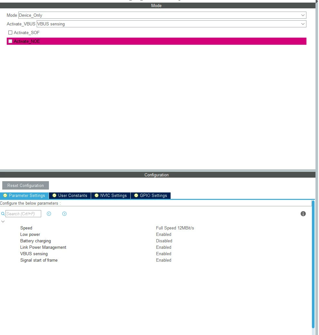
Task: Open the GPIO Settings tab
Action: pyautogui.click(x=151, y=195)
